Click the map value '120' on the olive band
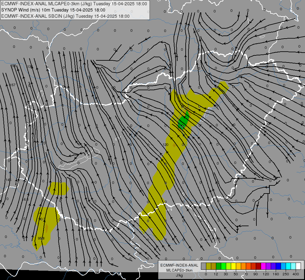This screenshot has width=305, height=280. point(165,145)
